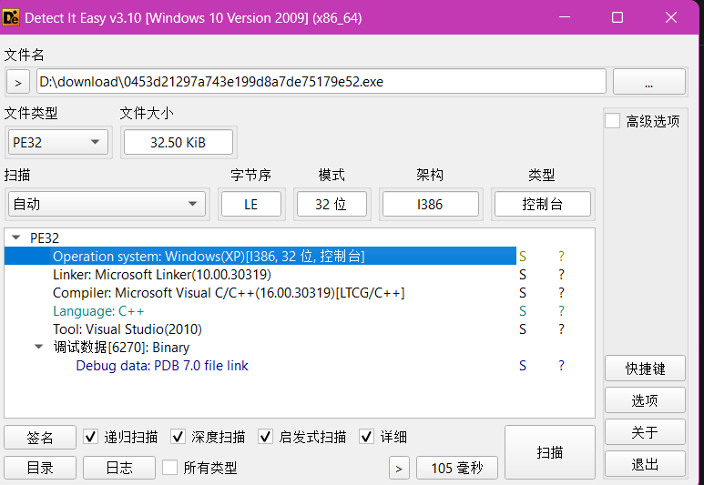Collapse the 调试数据[6270]: Binary node
The image size is (704, 485).
coord(38,347)
